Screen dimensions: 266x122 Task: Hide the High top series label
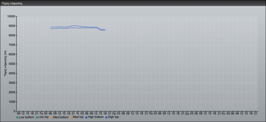(x=113, y=117)
